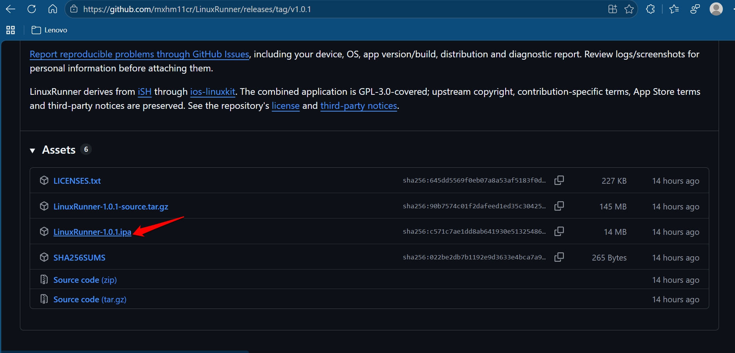735x353 pixels.
Task: Collapse the Assets section triangle
Action: [x=32, y=150]
